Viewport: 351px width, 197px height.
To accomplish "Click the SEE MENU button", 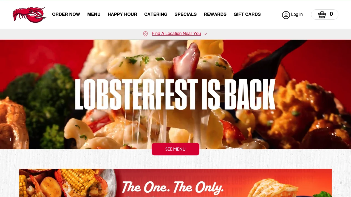I will click(175, 149).
